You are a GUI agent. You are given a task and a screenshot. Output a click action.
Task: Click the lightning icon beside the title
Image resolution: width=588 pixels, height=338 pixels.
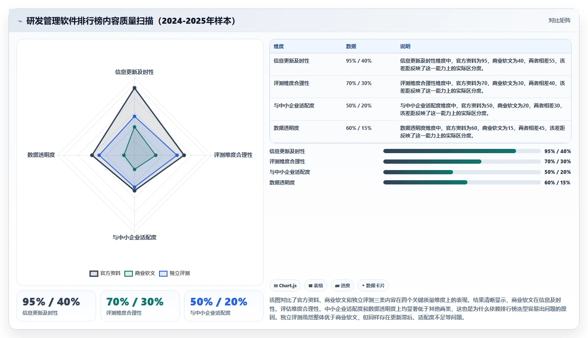click(20, 21)
